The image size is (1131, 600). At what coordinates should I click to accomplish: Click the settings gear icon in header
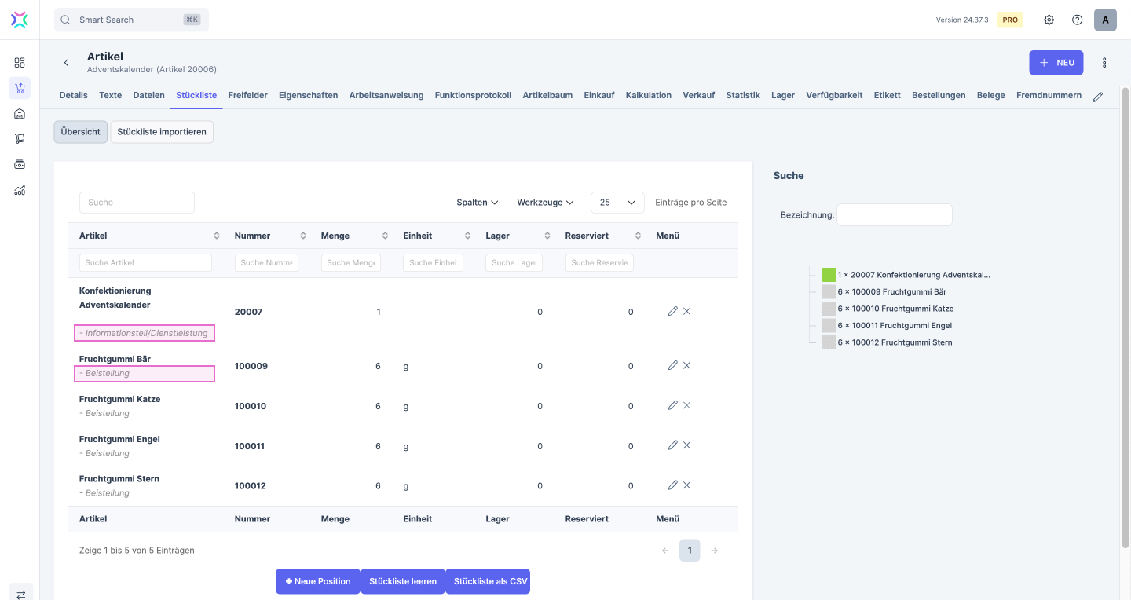click(x=1049, y=20)
